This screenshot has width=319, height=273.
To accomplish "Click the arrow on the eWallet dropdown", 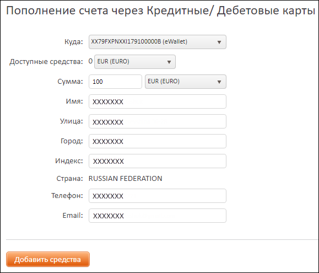I will (x=219, y=42).
